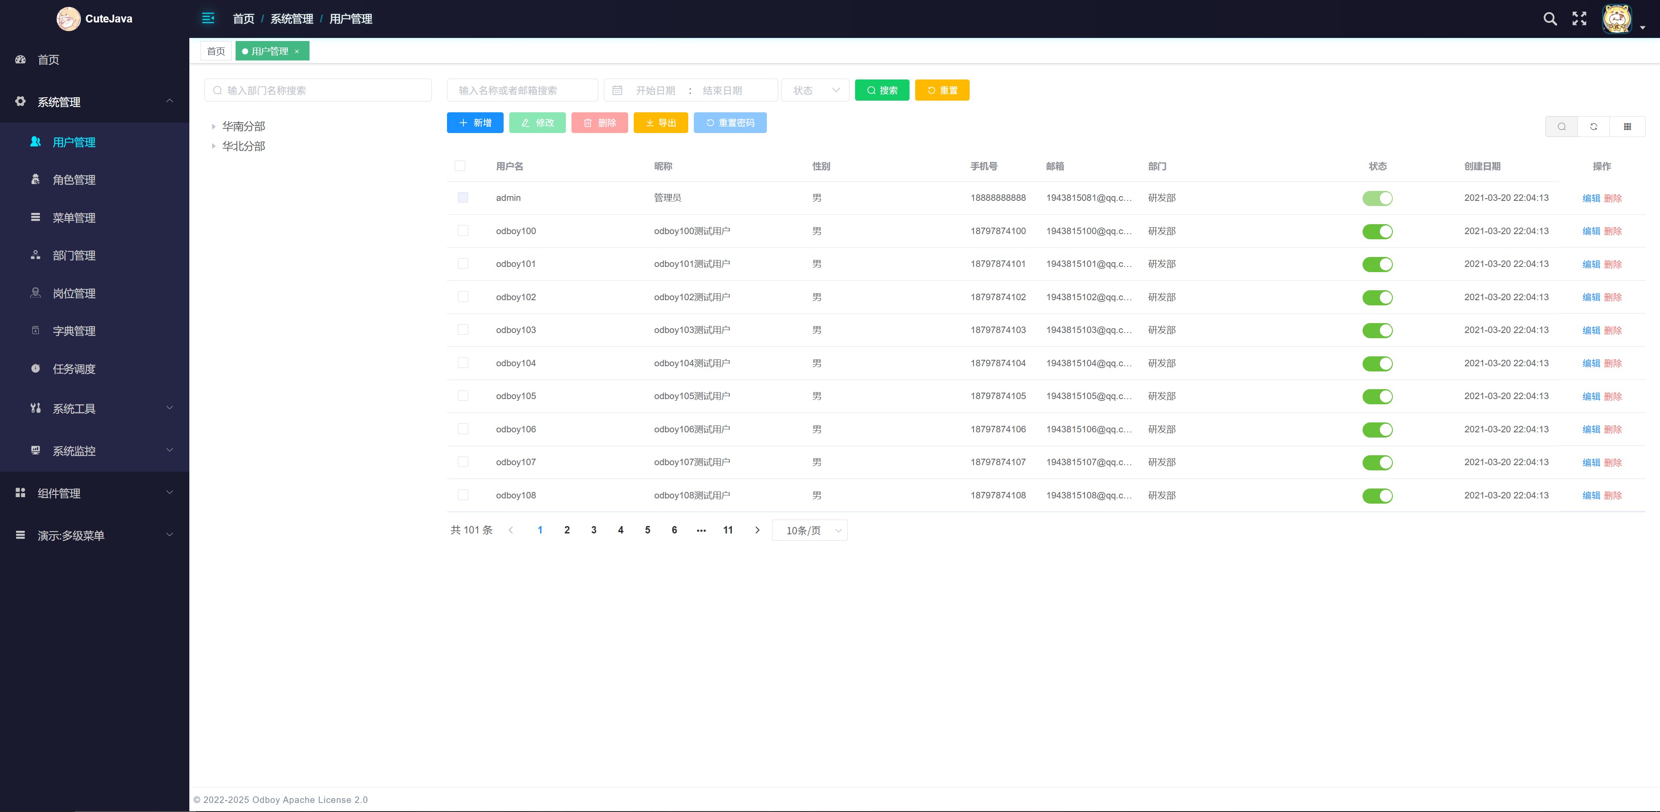This screenshot has height=812, width=1660.
Task: Open 角色管理 in sidebar menu
Action: coord(74,180)
